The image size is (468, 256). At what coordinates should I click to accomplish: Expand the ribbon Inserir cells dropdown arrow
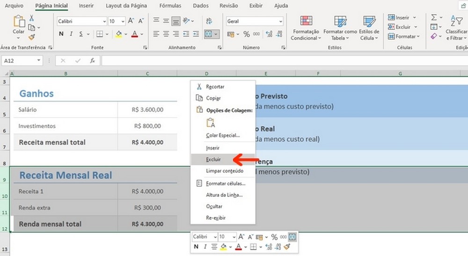point(415,18)
